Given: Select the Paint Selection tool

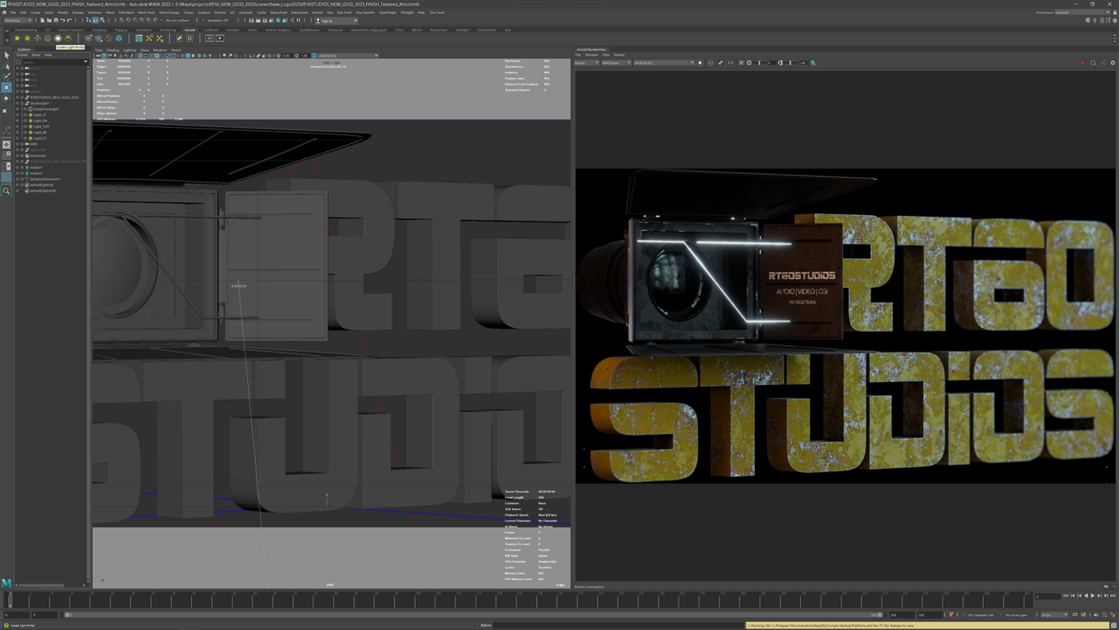Looking at the screenshot, I should click(x=6, y=77).
